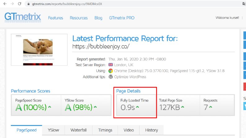Reload the page with refresh icon
Screen dimensions: 246x138
coord(20,4)
